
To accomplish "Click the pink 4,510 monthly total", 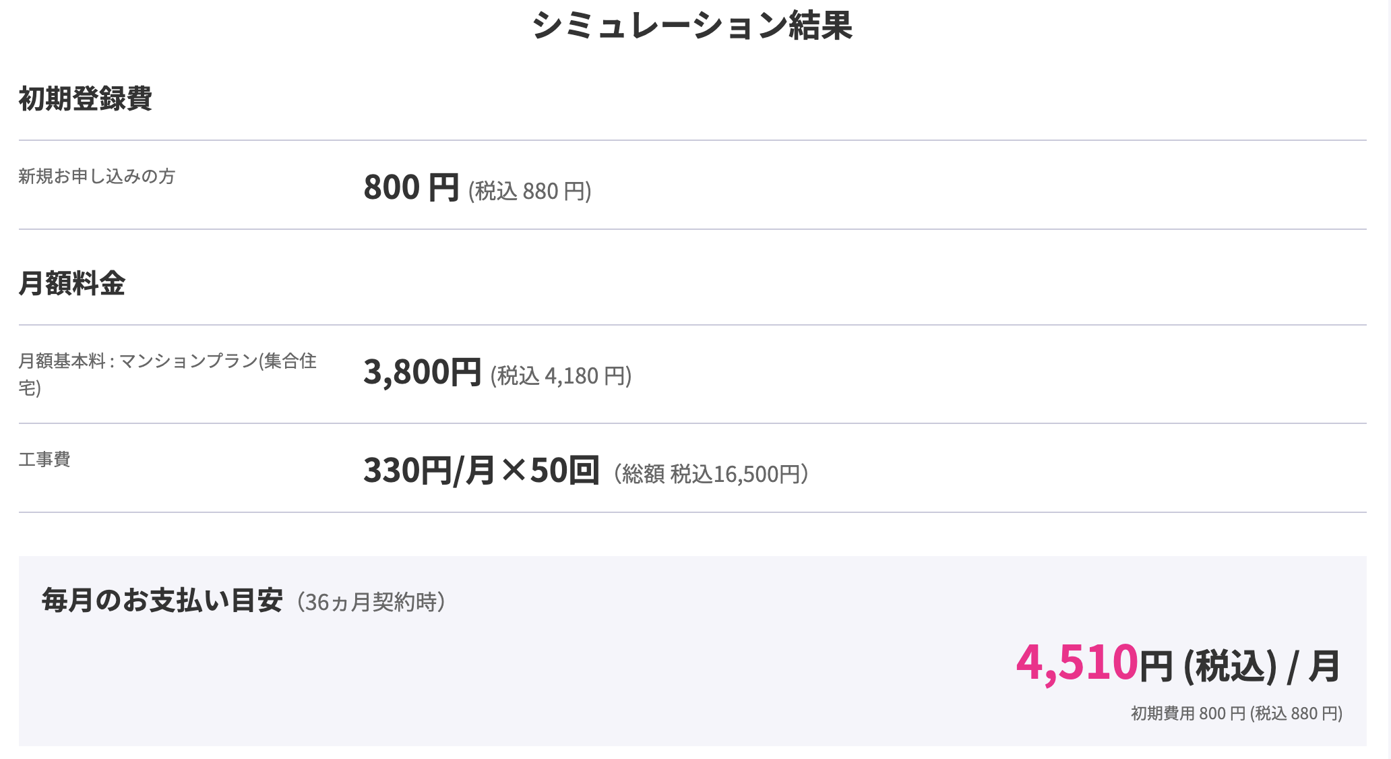I will tap(1076, 663).
